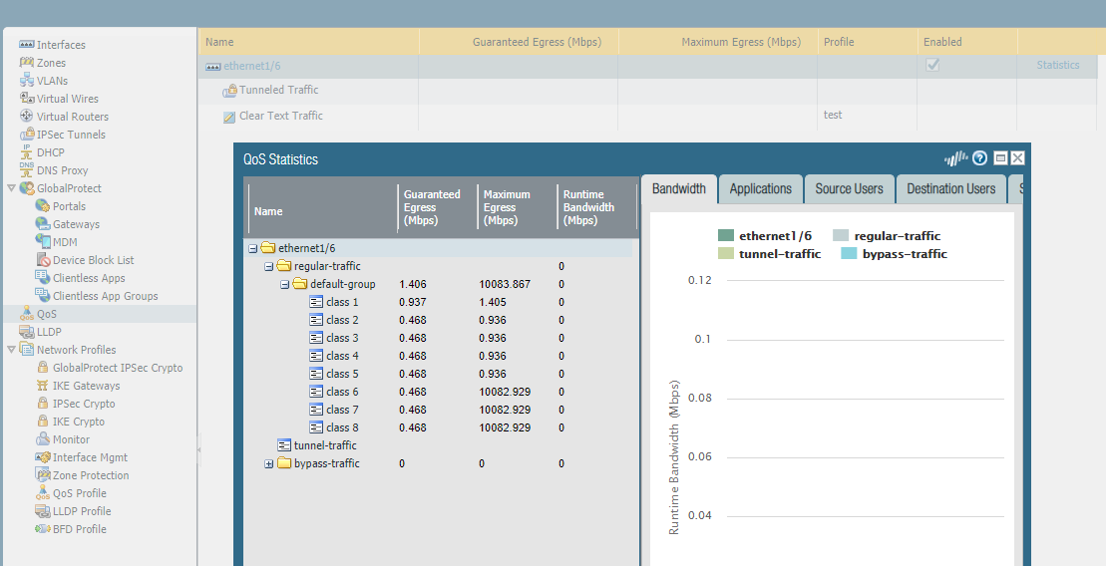Click the DNS Proxy icon

pyautogui.click(x=27, y=170)
